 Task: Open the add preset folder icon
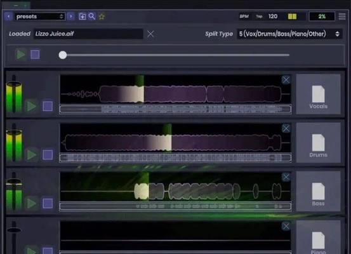[83, 17]
